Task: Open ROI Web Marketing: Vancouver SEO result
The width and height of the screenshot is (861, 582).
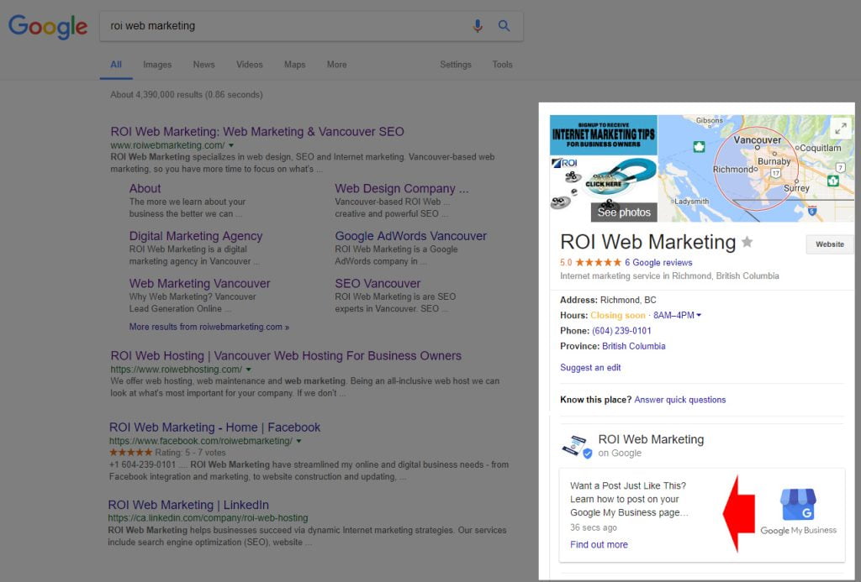Action: point(257,132)
